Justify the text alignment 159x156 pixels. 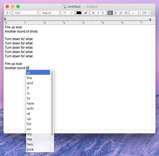[x=126, y=13]
